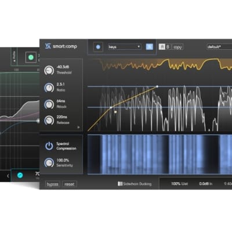The height and width of the screenshot is (232, 232).
Task: Select state B
Action: coord(168,47)
